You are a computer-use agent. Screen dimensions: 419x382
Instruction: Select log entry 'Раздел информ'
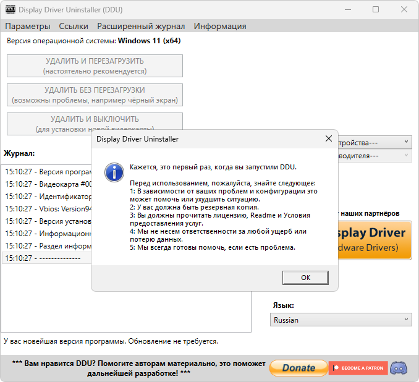47,245
